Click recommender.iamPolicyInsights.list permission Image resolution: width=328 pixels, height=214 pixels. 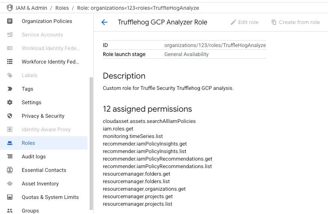pos(144,151)
